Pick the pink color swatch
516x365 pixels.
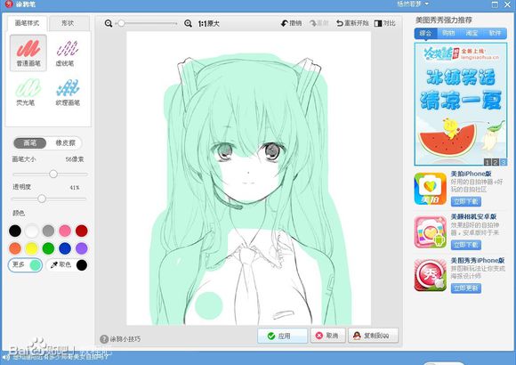pyautogui.click(x=65, y=231)
